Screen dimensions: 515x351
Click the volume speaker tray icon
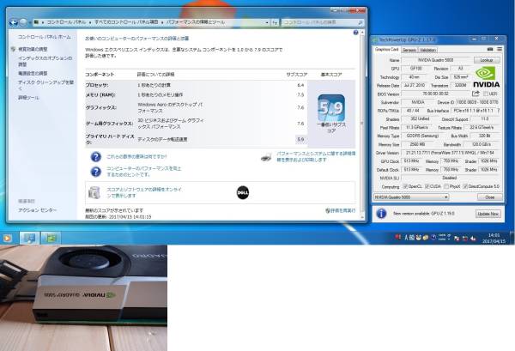pos(473,239)
